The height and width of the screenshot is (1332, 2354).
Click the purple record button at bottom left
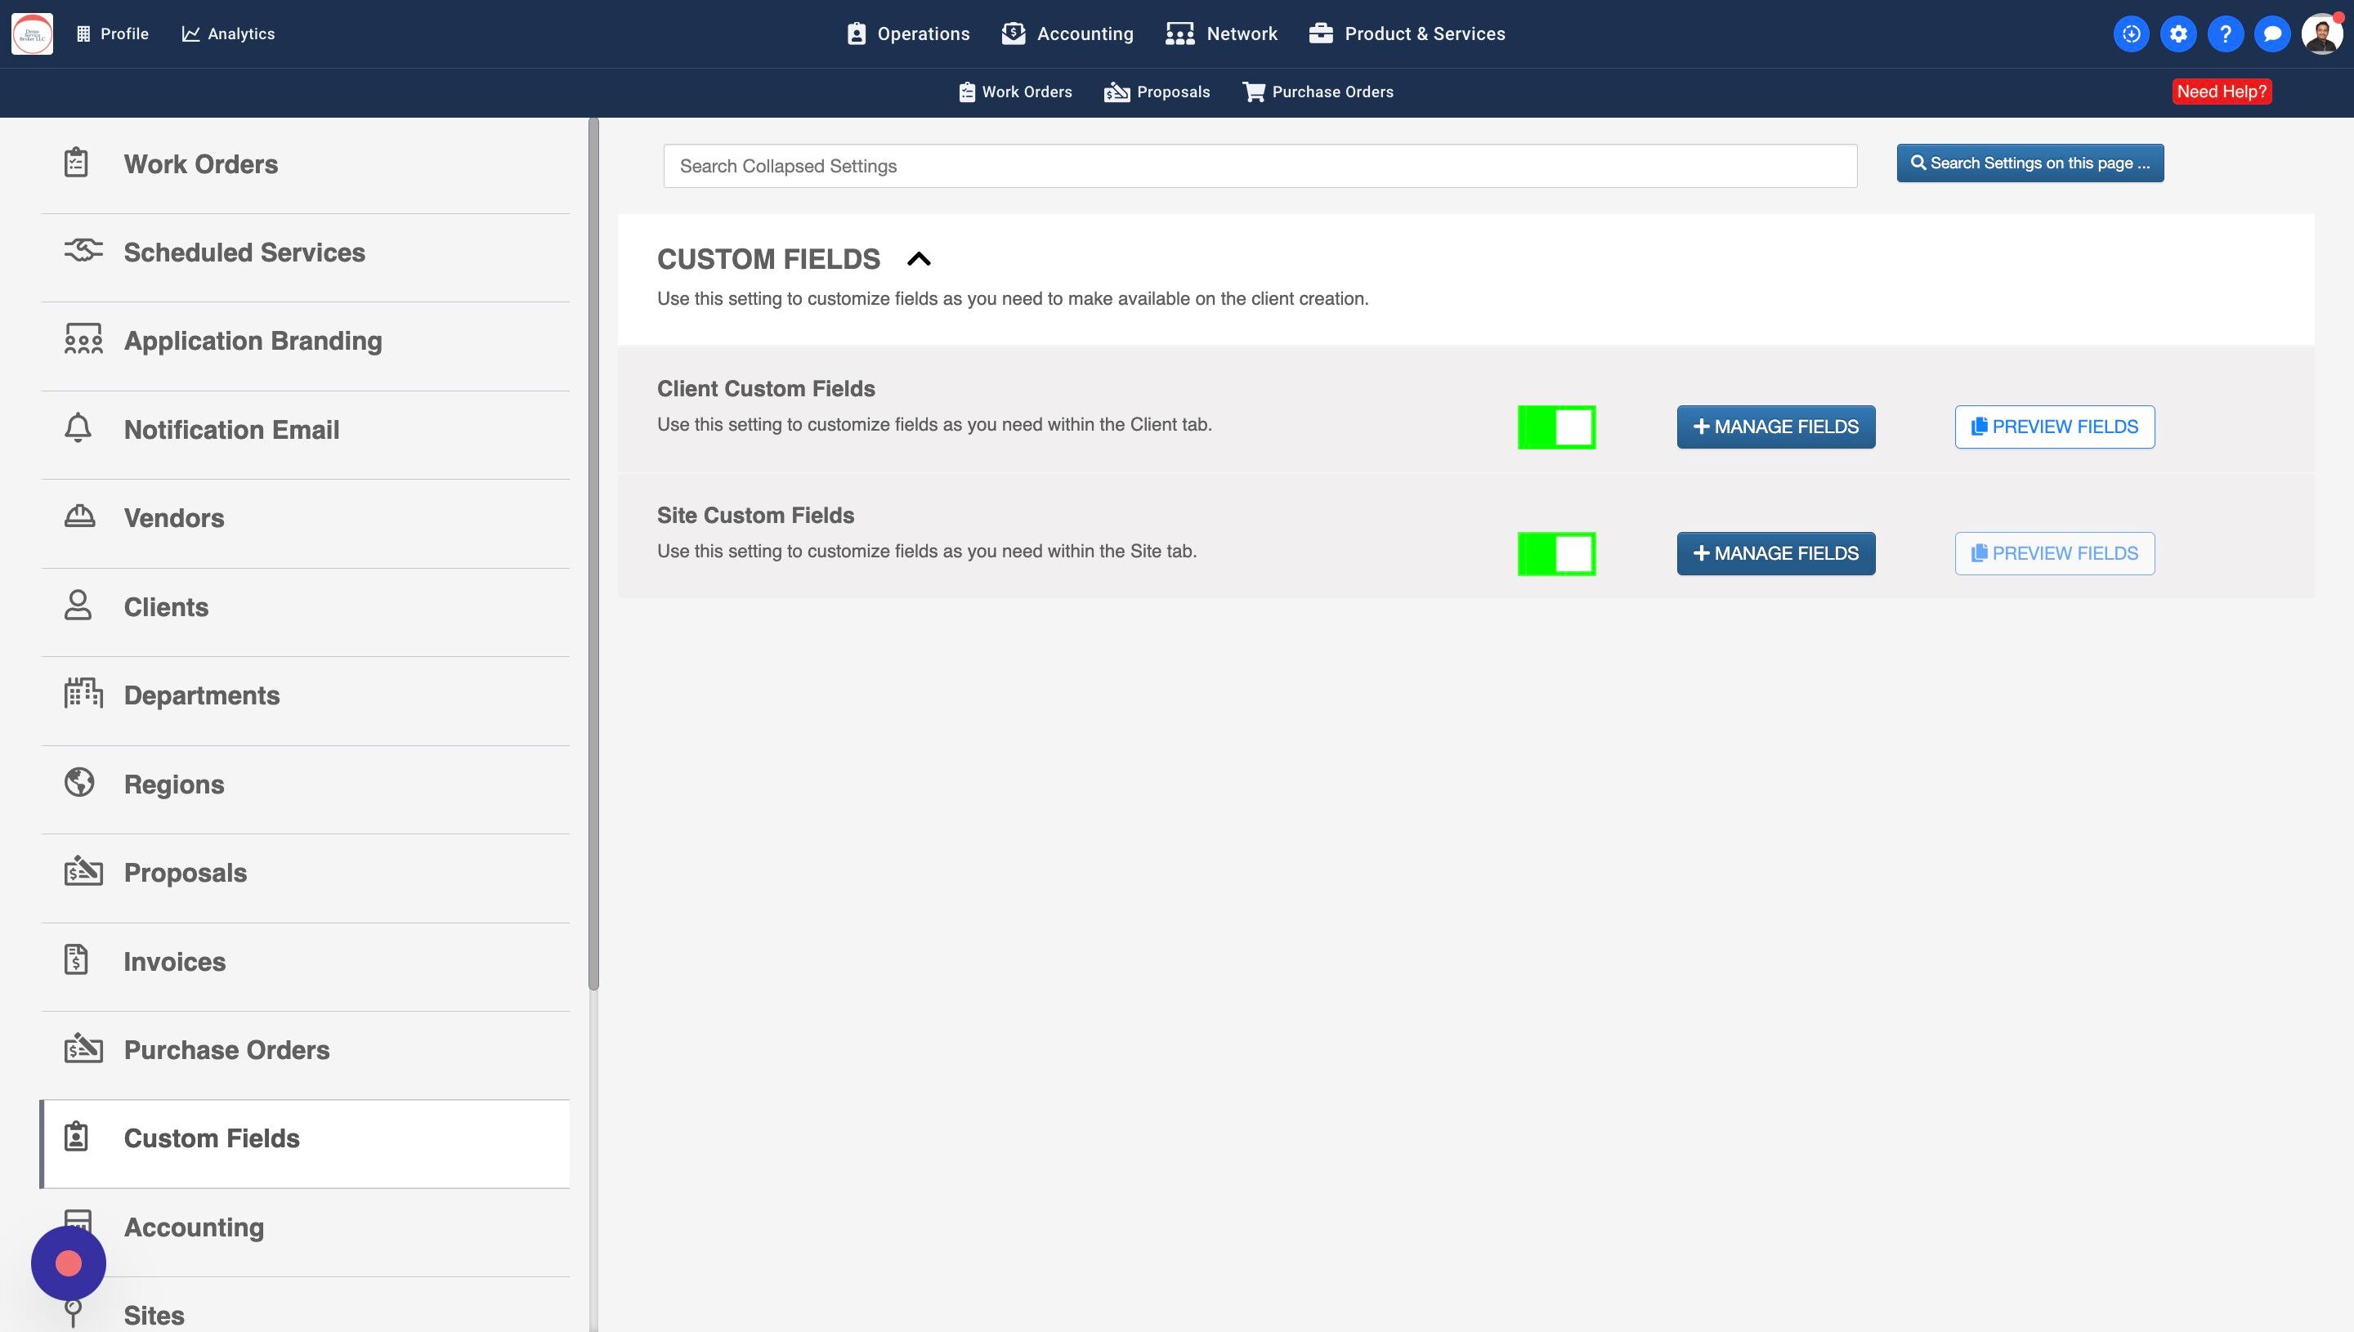(69, 1263)
